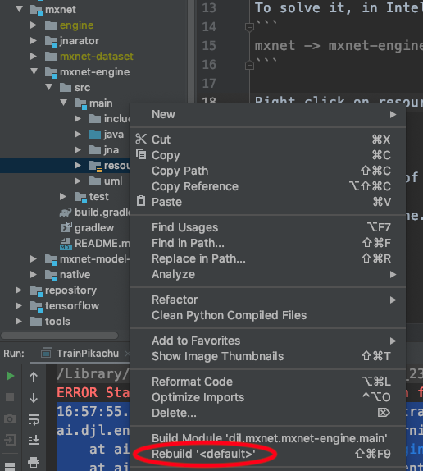Expand the tensorflow folder
Screen dimensions: 423x471
point(19,305)
